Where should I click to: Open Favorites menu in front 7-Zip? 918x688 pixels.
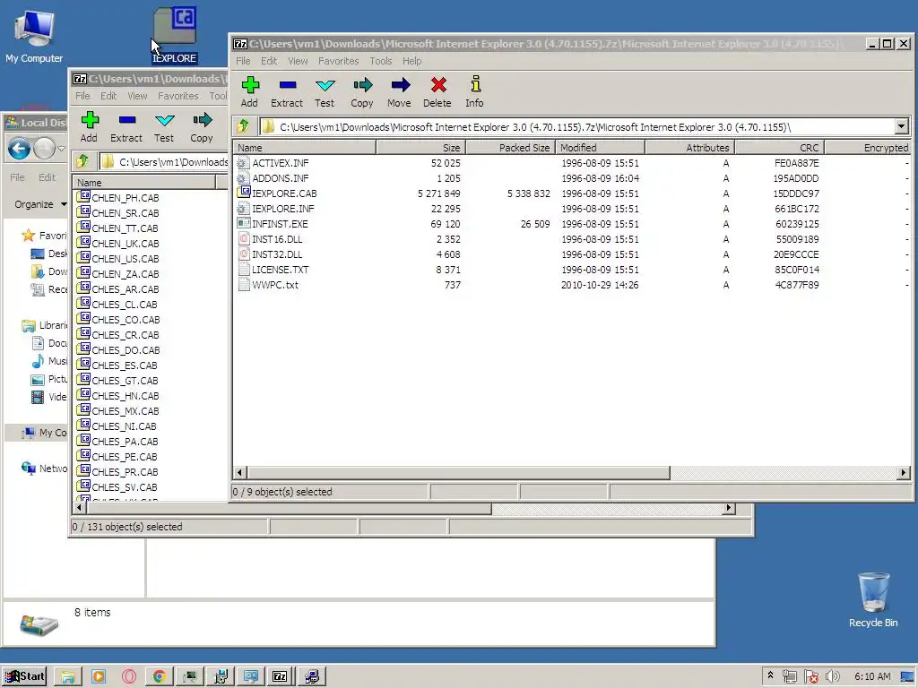(x=338, y=61)
